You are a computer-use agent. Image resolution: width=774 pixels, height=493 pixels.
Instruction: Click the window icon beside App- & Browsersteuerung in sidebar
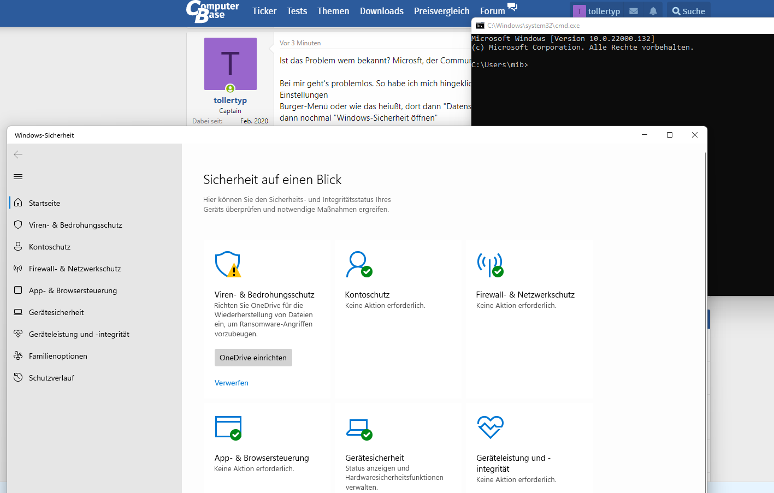tap(18, 290)
